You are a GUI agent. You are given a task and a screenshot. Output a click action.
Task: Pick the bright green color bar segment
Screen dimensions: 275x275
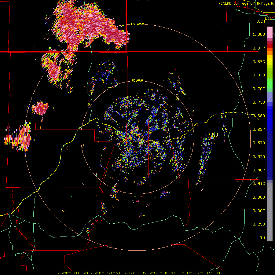click(270, 83)
